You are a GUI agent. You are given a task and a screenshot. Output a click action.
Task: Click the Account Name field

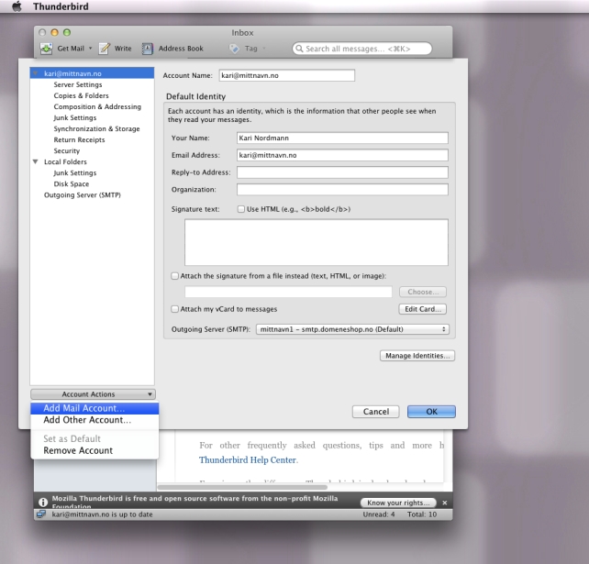coord(287,75)
